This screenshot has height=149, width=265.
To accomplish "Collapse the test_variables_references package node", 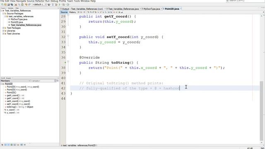I will coord(5,17).
